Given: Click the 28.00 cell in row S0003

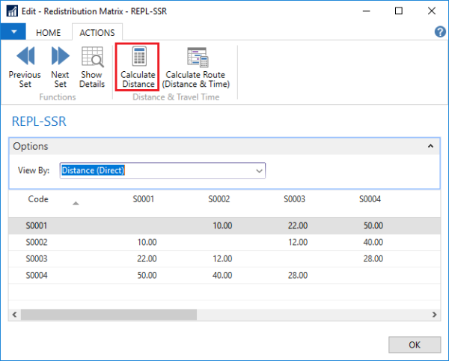Looking at the screenshot, I should click(x=372, y=258).
